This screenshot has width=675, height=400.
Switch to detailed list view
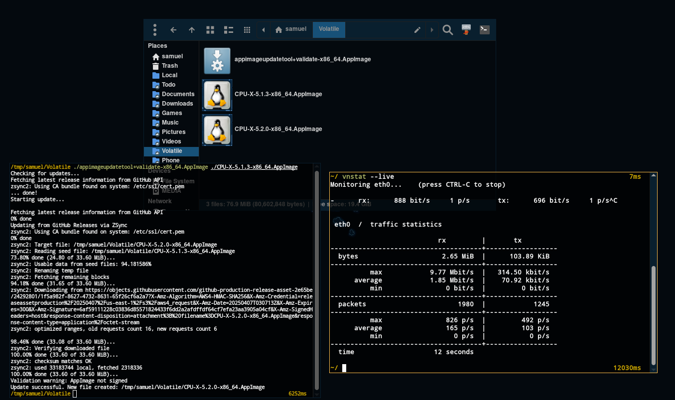point(229,30)
